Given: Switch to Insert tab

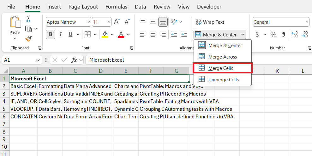Looking at the screenshot, I should [54, 7].
